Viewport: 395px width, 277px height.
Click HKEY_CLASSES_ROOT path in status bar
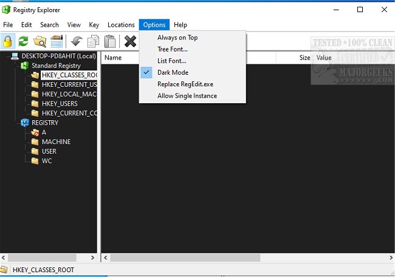43,270
